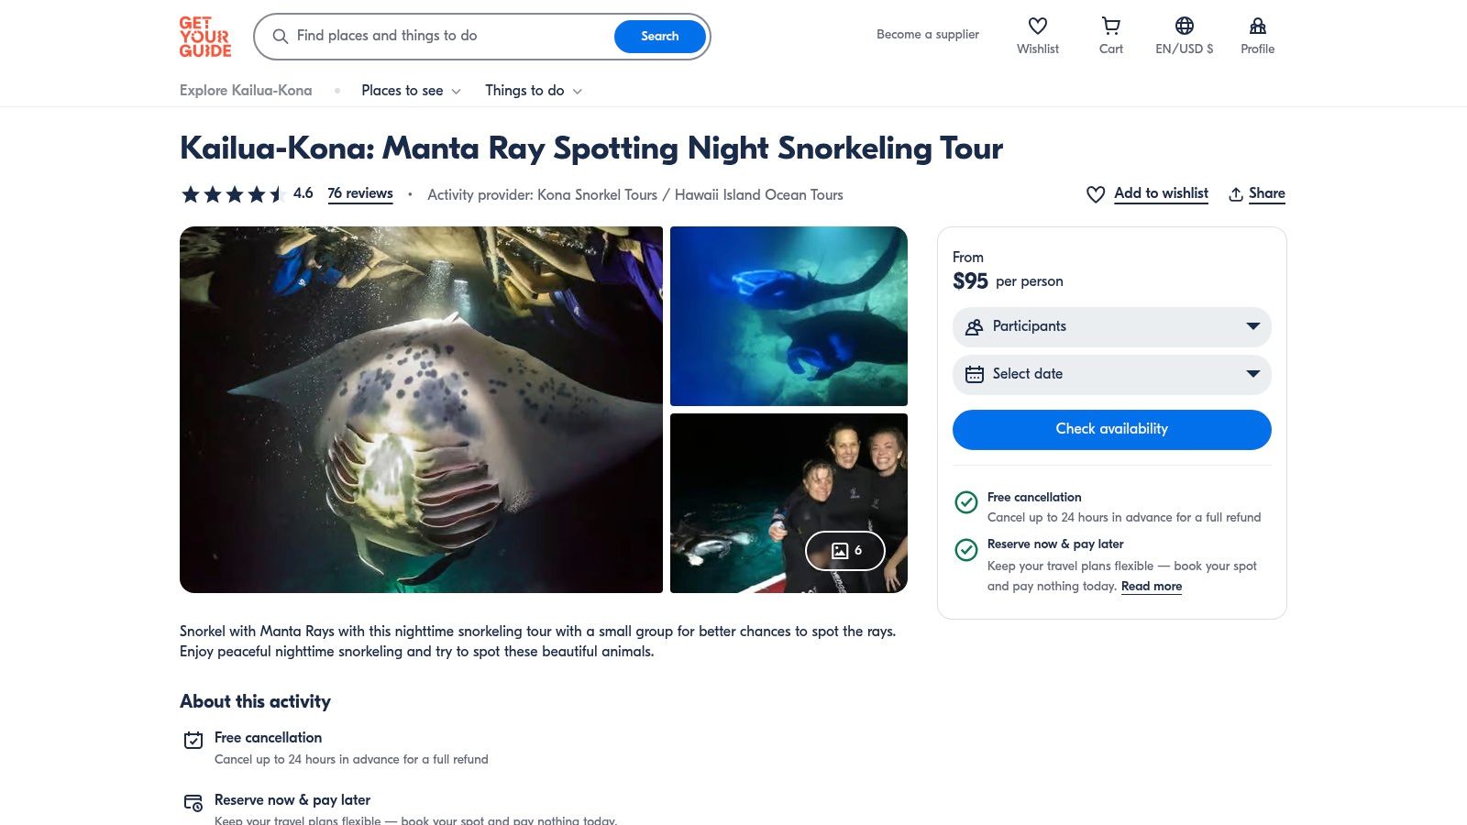This screenshot has width=1467, height=825.
Task: Open language and currency settings via globe icon
Action: (x=1184, y=27)
